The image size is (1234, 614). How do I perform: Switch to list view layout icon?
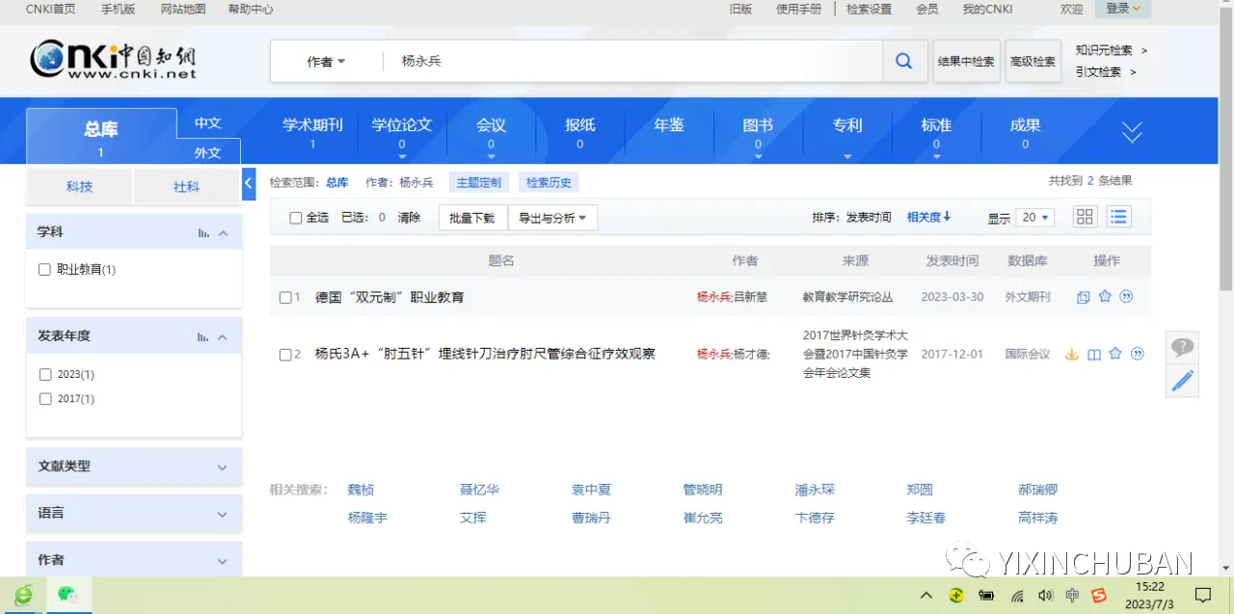[x=1118, y=217]
